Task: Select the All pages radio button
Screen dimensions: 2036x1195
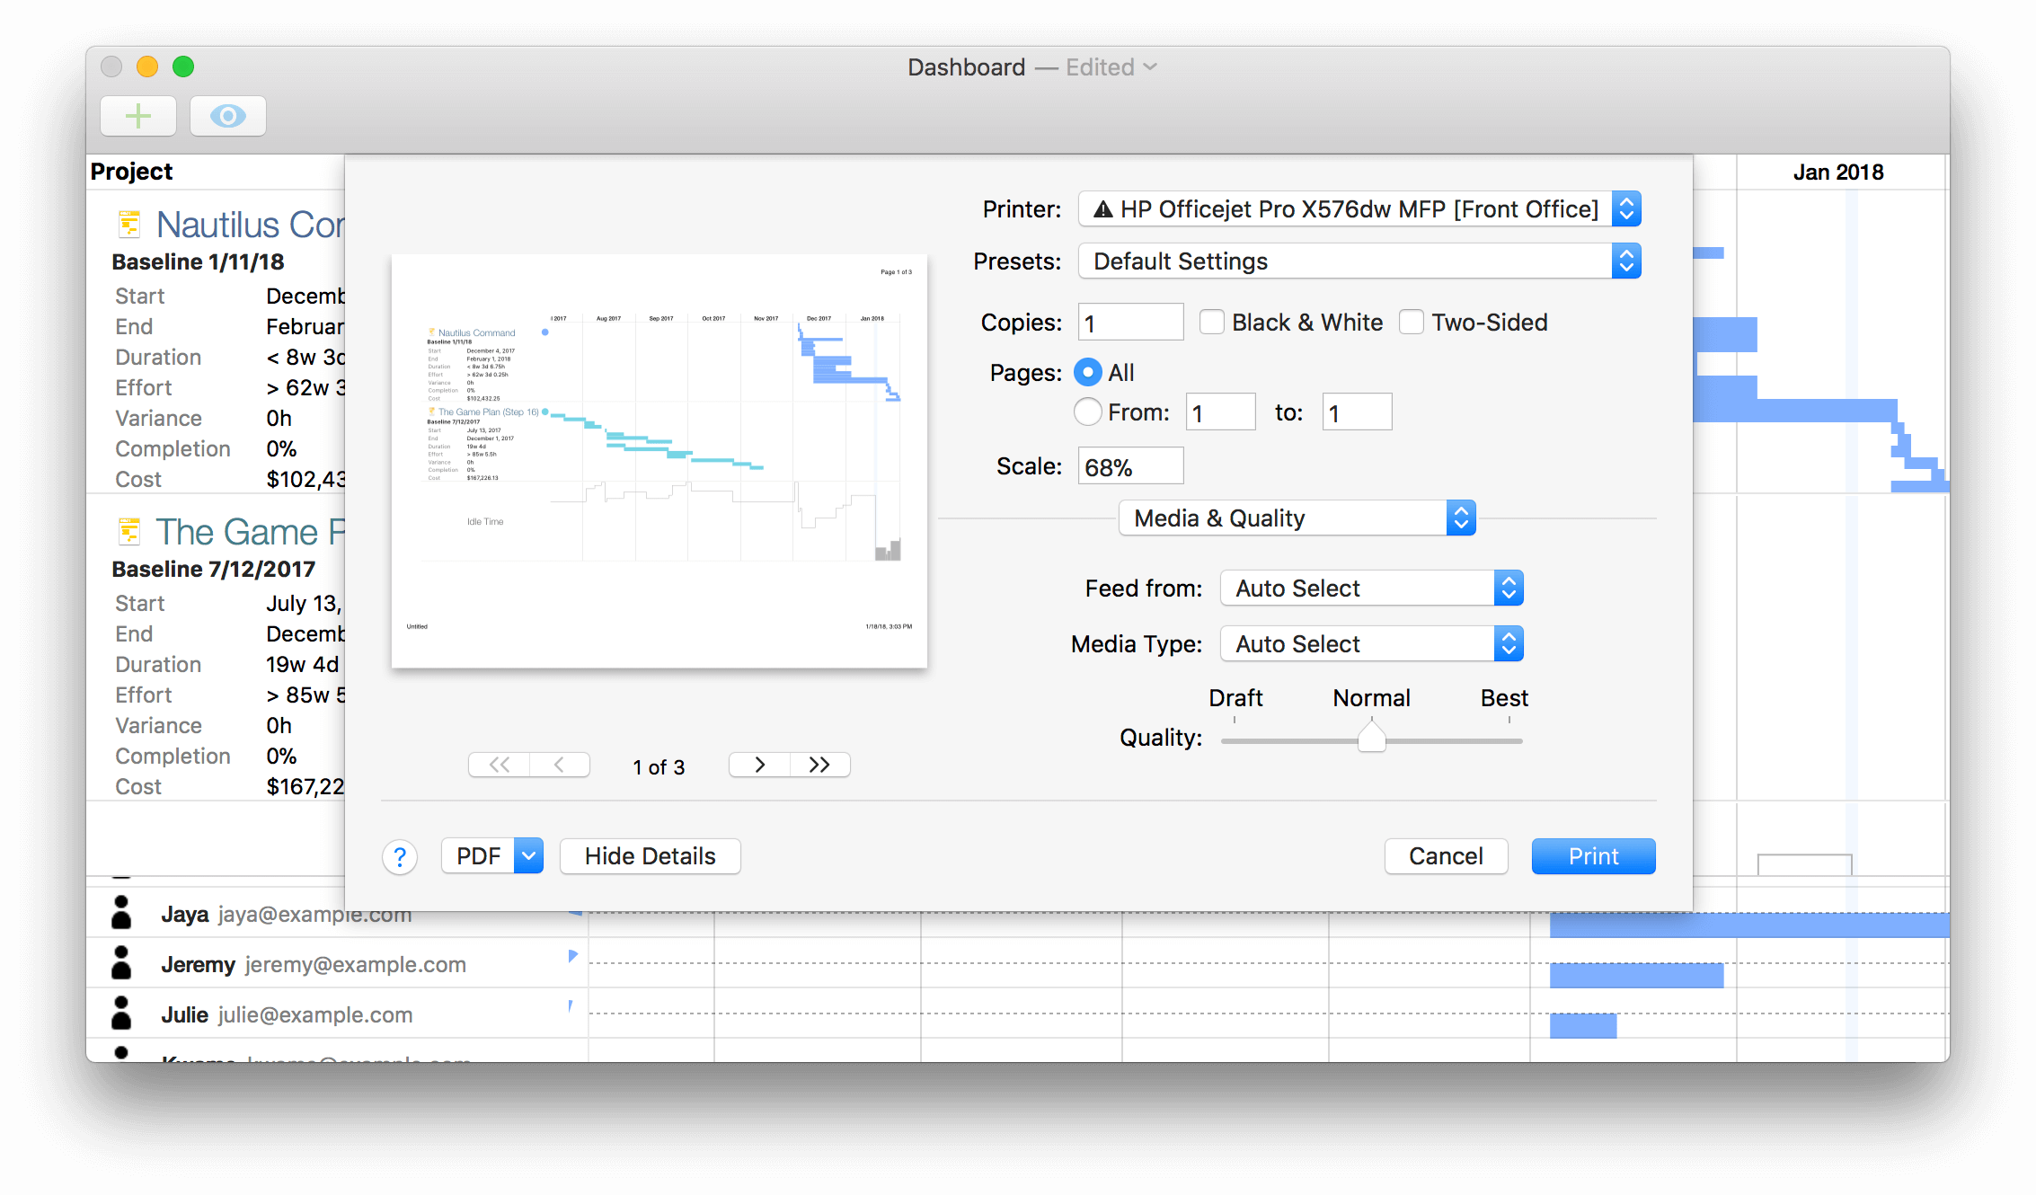Action: (x=1089, y=371)
